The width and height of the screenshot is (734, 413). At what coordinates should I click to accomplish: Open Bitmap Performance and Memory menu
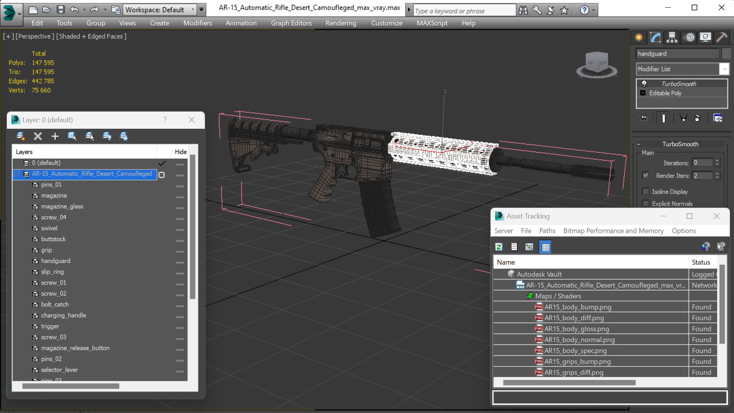613,231
